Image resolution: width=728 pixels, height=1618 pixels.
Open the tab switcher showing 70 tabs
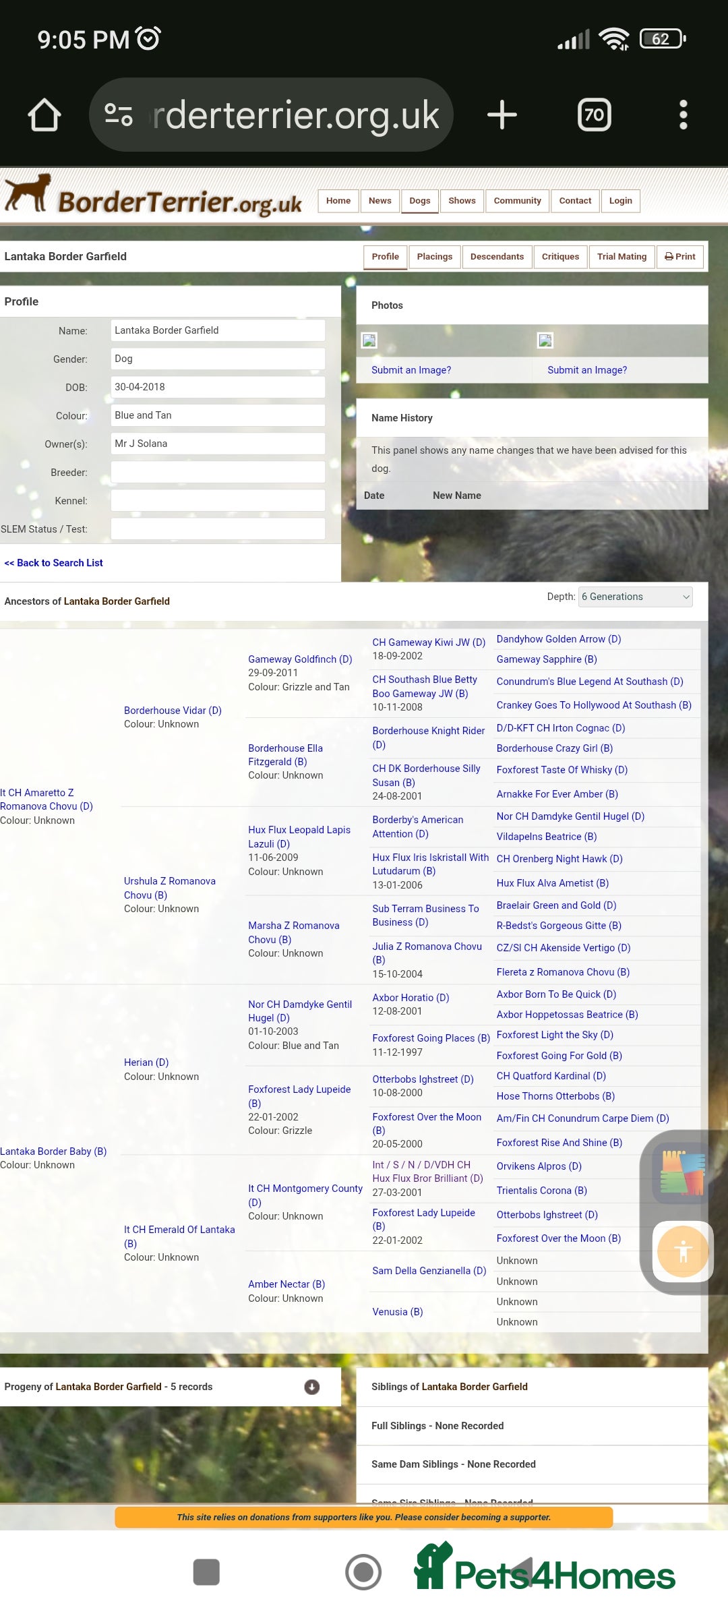[594, 115]
